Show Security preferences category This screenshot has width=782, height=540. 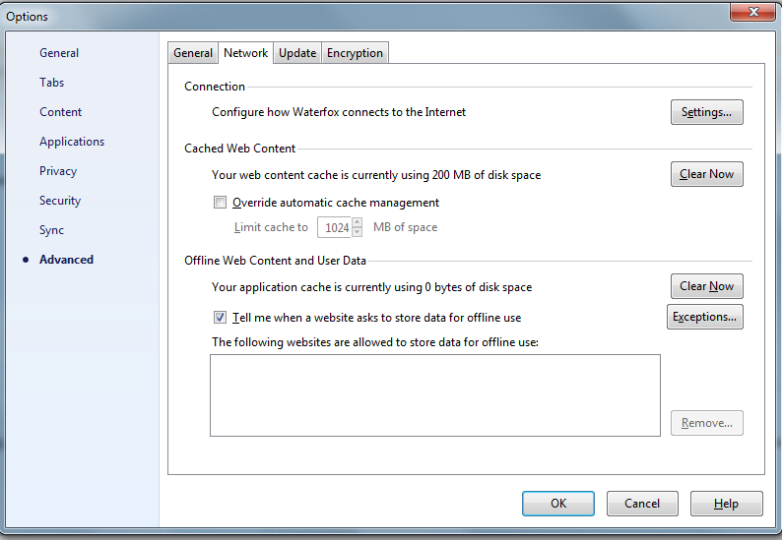[60, 201]
